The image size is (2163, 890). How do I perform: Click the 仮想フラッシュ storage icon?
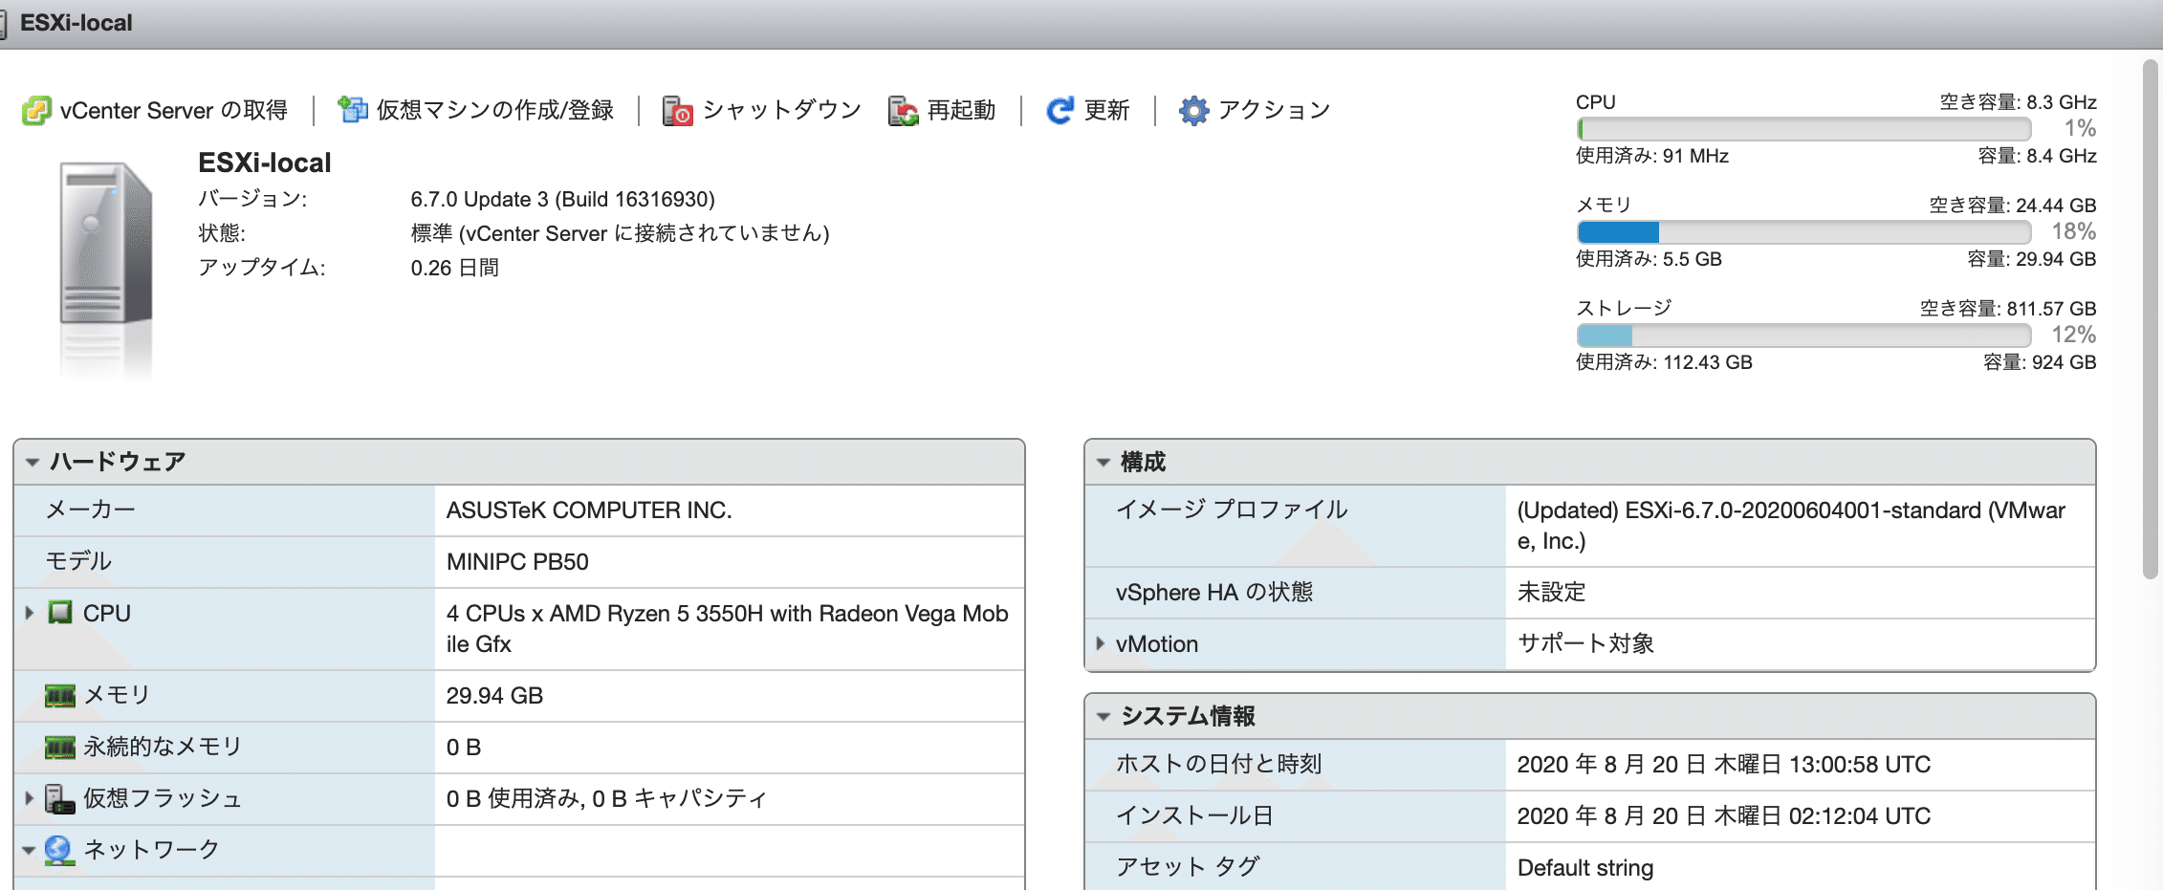point(60,798)
